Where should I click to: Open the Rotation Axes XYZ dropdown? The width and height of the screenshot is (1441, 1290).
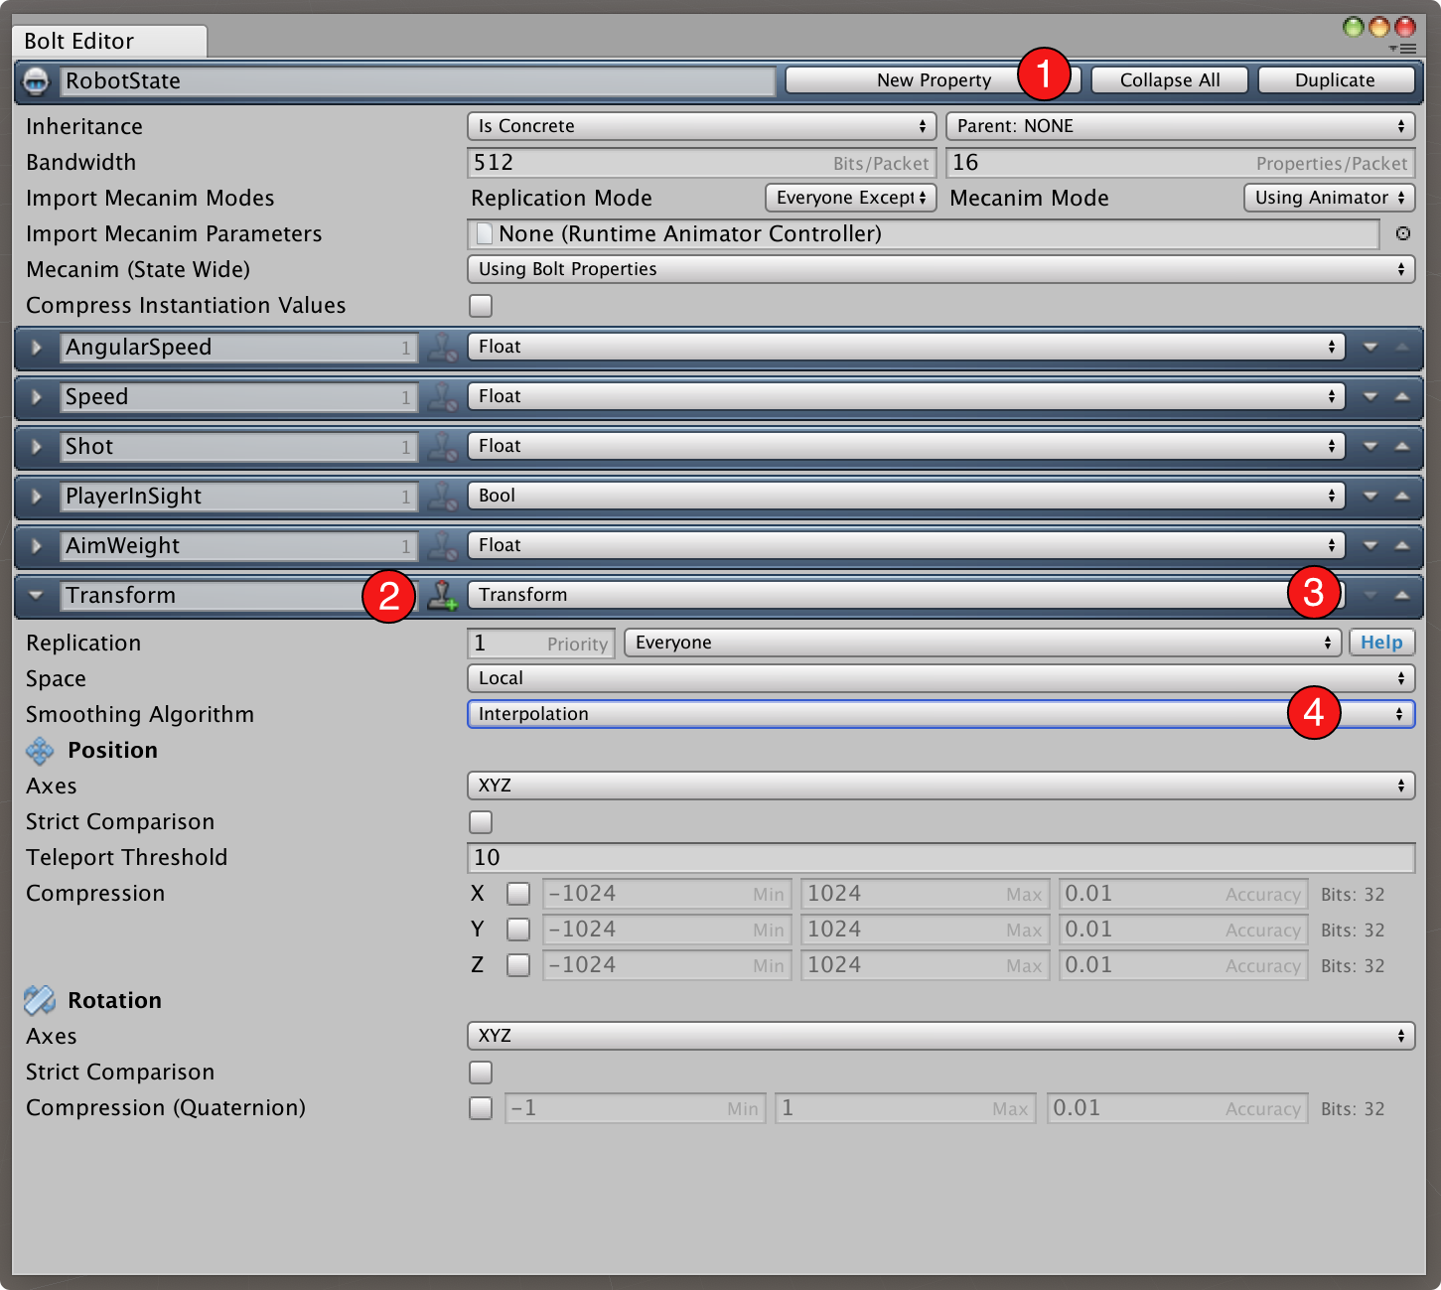click(941, 1036)
